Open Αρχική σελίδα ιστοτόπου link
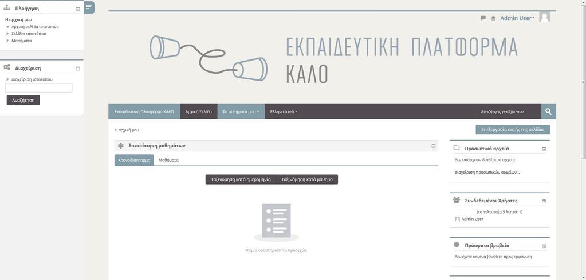The height and width of the screenshot is (280, 586). click(x=35, y=26)
